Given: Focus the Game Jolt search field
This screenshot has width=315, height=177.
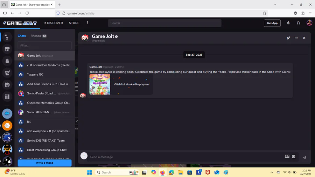Looking at the screenshot, I should coord(165,23).
